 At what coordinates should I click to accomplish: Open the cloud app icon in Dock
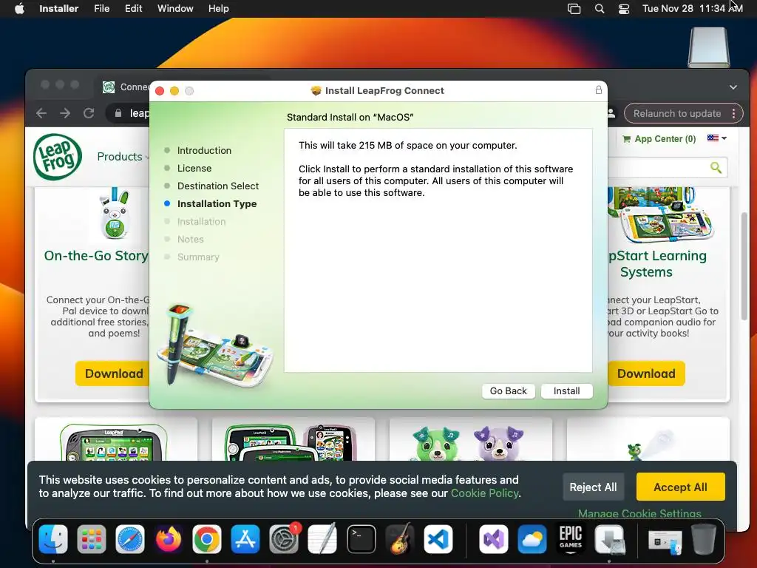coord(532,539)
